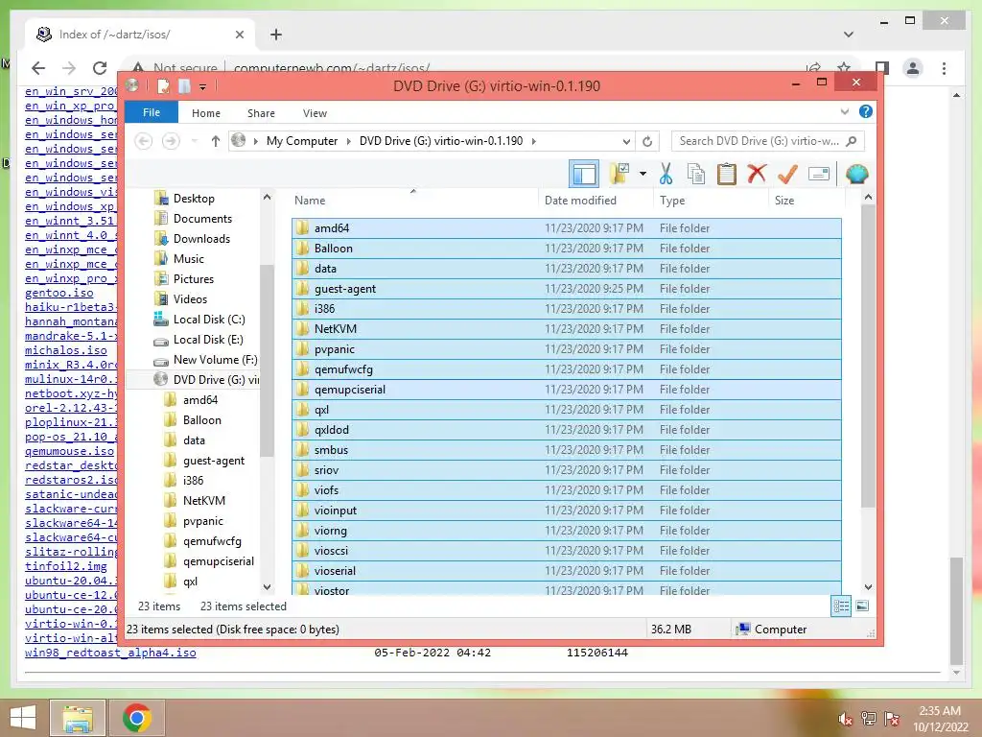982x737 pixels.
Task: Expand breadcrumb arrow after DVD Drive path
Action: tap(533, 141)
